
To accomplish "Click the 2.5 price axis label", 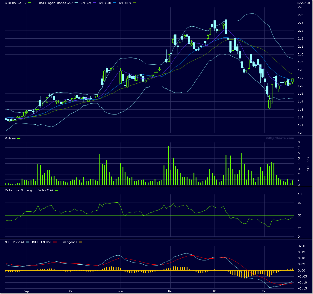I will click(300, 15).
